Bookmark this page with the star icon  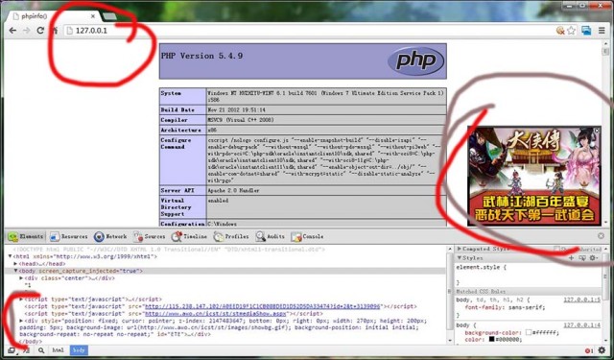[572, 30]
